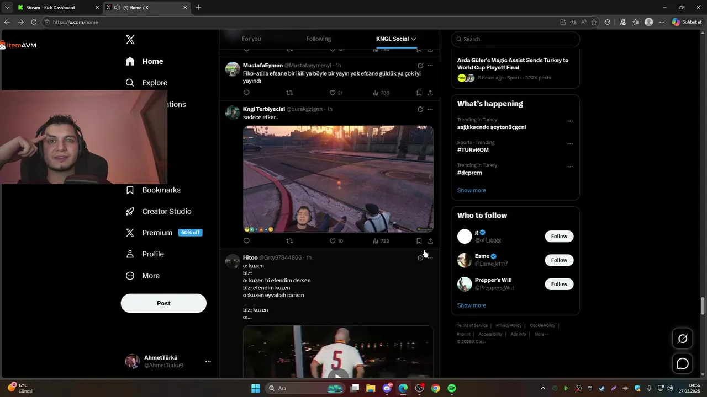Open more options on Kngl Terbiyecisi's post
Viewport: 707px width, 397px height.
(430, 109)
